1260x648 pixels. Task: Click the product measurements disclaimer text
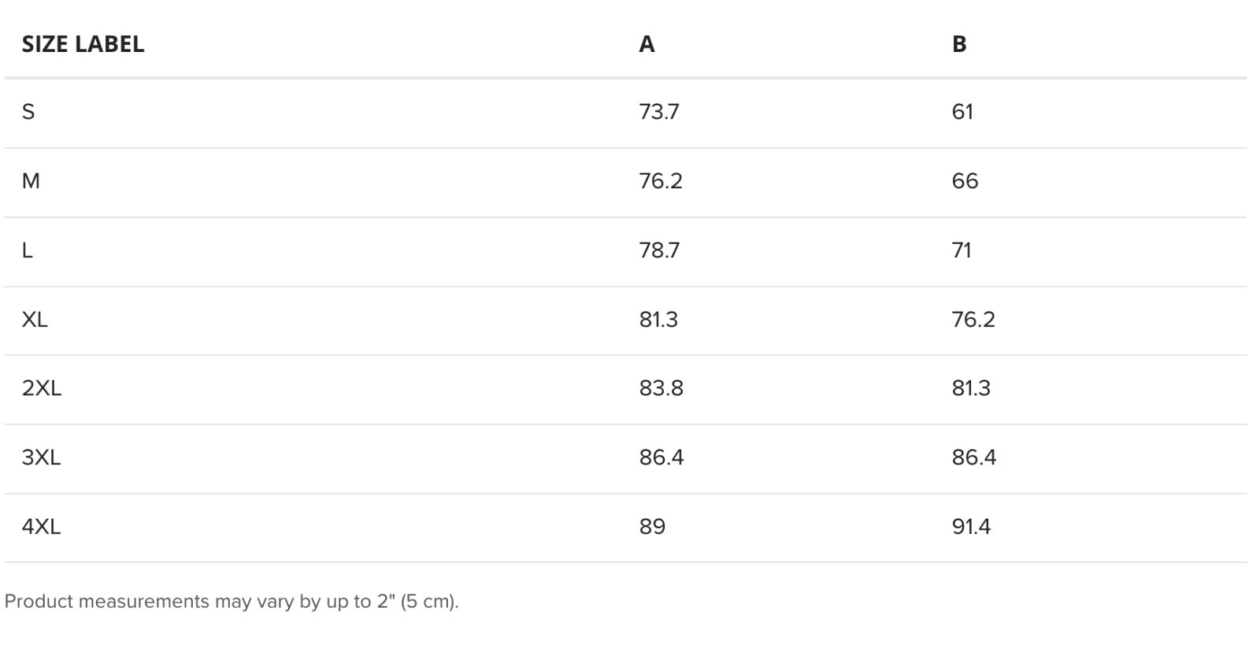(232, 602)
